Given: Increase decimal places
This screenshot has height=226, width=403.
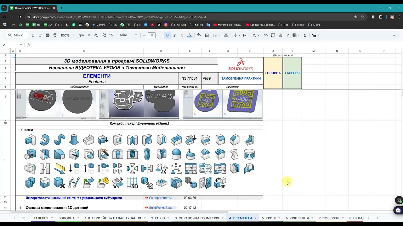Looking at the screenshot, I should [x=104, y=35].
